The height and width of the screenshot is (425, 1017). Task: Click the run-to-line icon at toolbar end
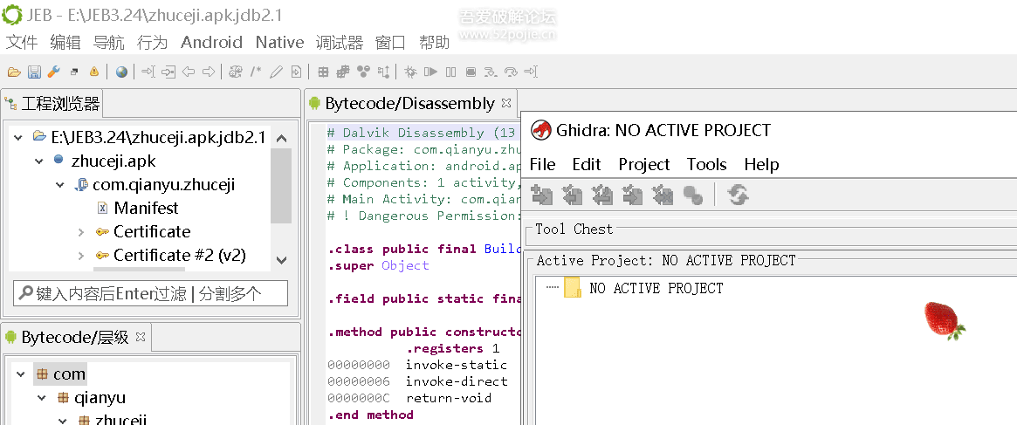coord(531,72)
